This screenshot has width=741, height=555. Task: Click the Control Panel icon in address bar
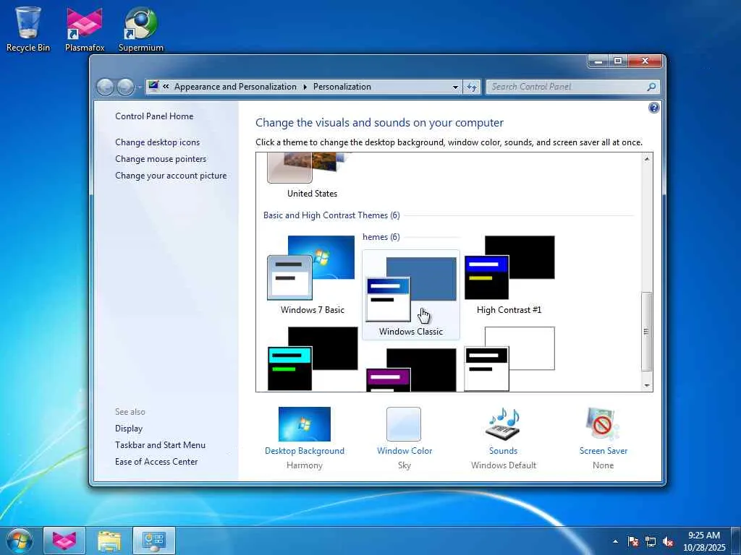153,87
